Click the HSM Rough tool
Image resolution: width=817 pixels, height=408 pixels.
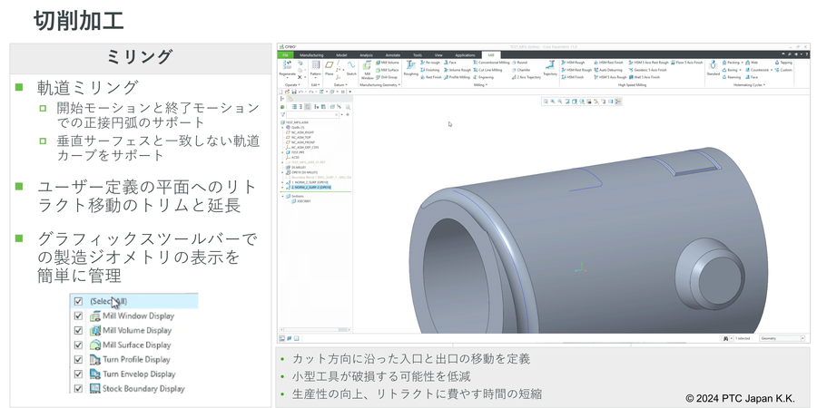pyautogui.click(x=574, y=63)
